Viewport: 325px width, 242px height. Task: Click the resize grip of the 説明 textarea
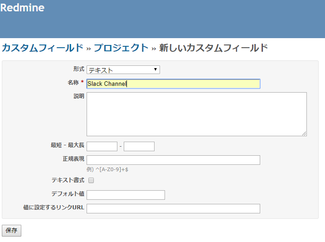click(x=304, y=133)
